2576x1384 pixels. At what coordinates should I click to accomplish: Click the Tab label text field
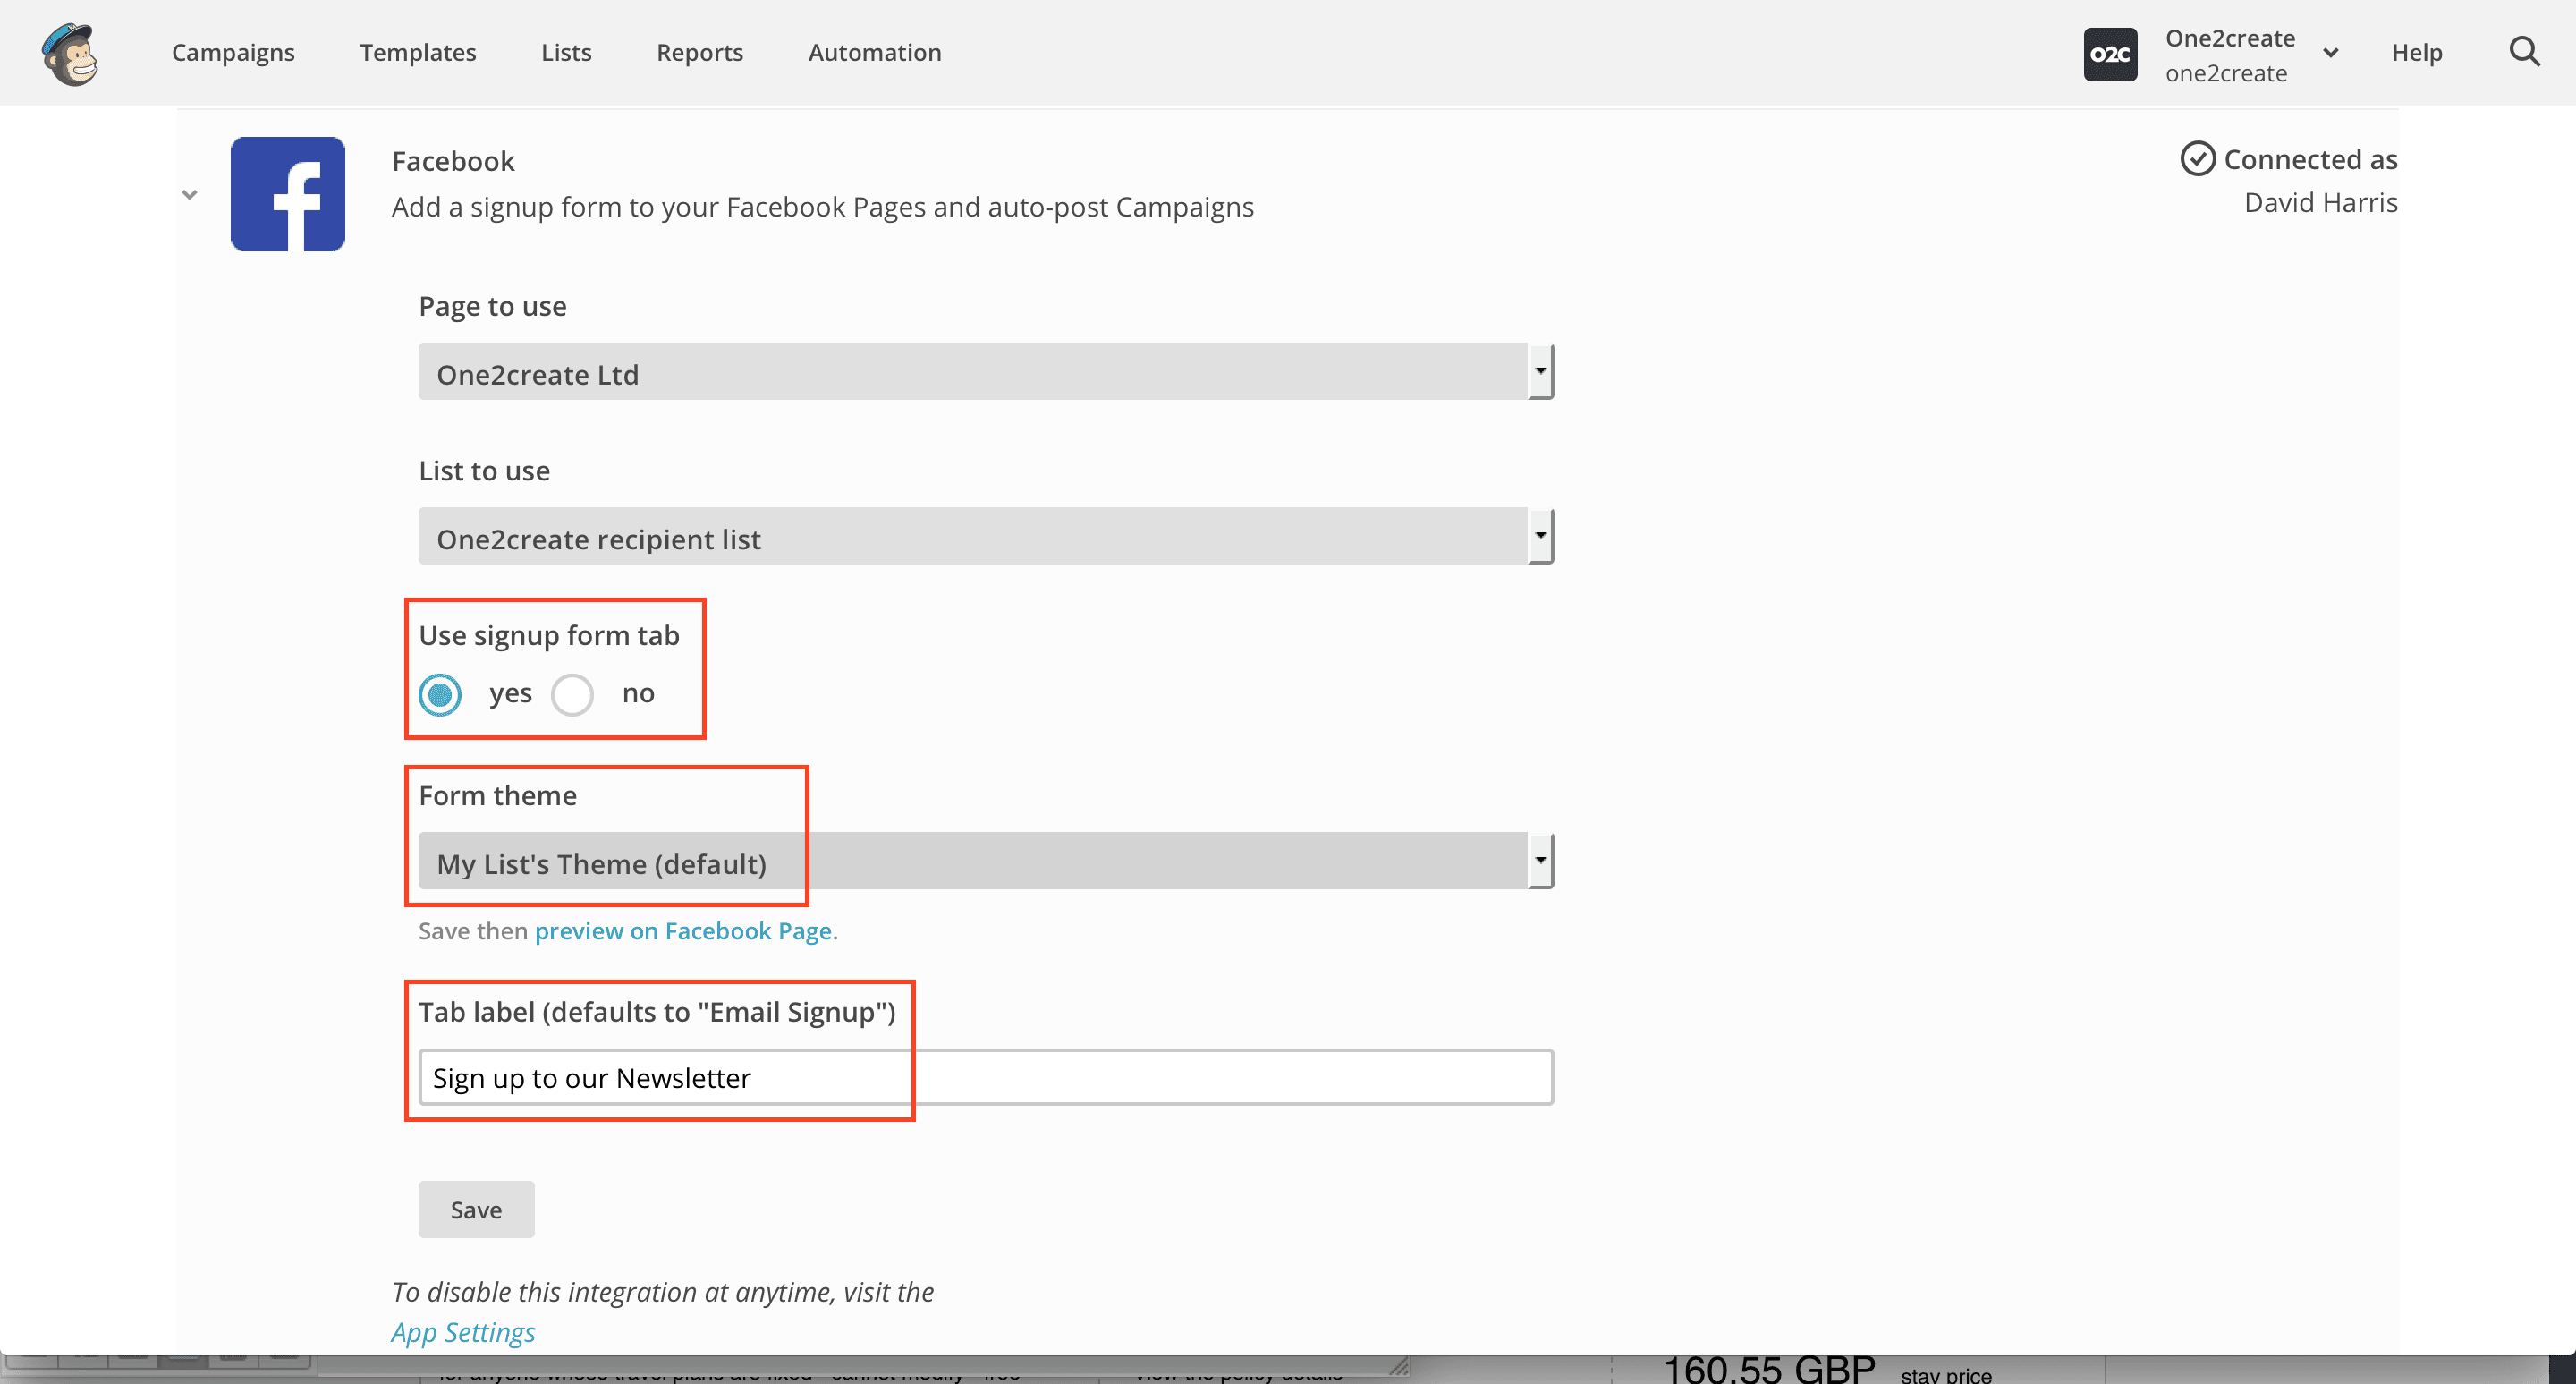984,1077
